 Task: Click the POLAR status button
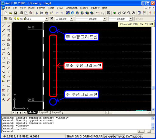[98, 136]
